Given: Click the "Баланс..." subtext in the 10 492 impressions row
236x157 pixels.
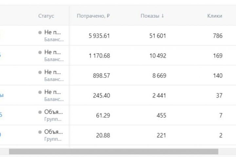Looking at the screenshot, I should 54,59.
